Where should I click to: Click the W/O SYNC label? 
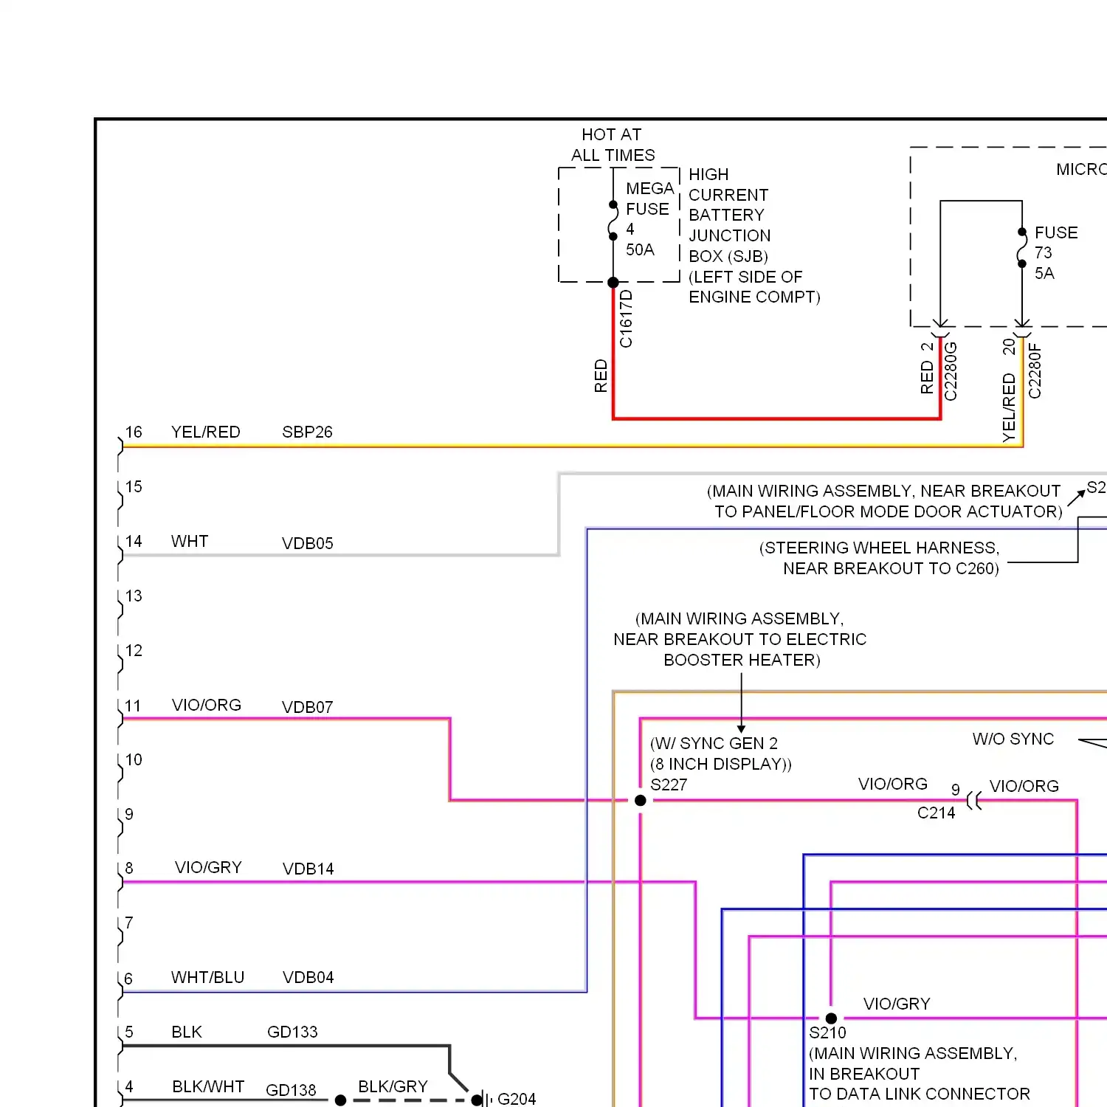click(x=1013, y=739)
